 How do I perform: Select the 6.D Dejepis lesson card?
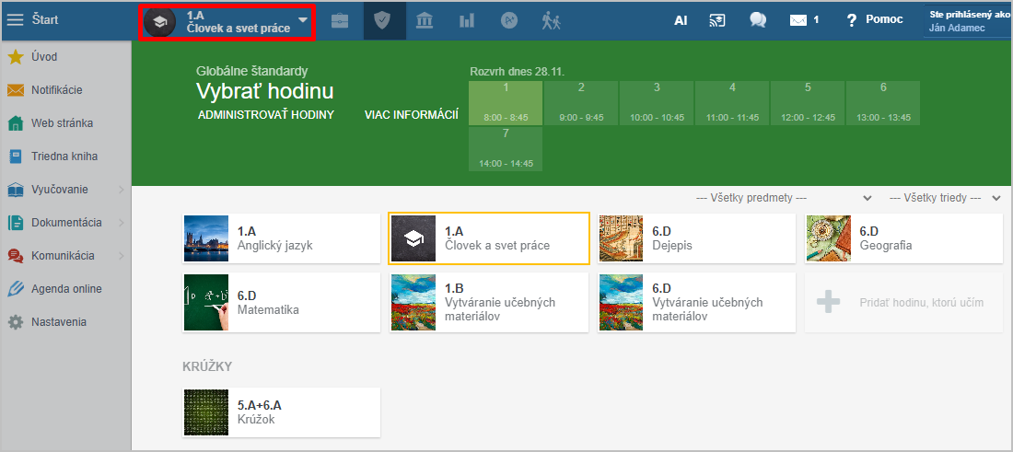696,238
